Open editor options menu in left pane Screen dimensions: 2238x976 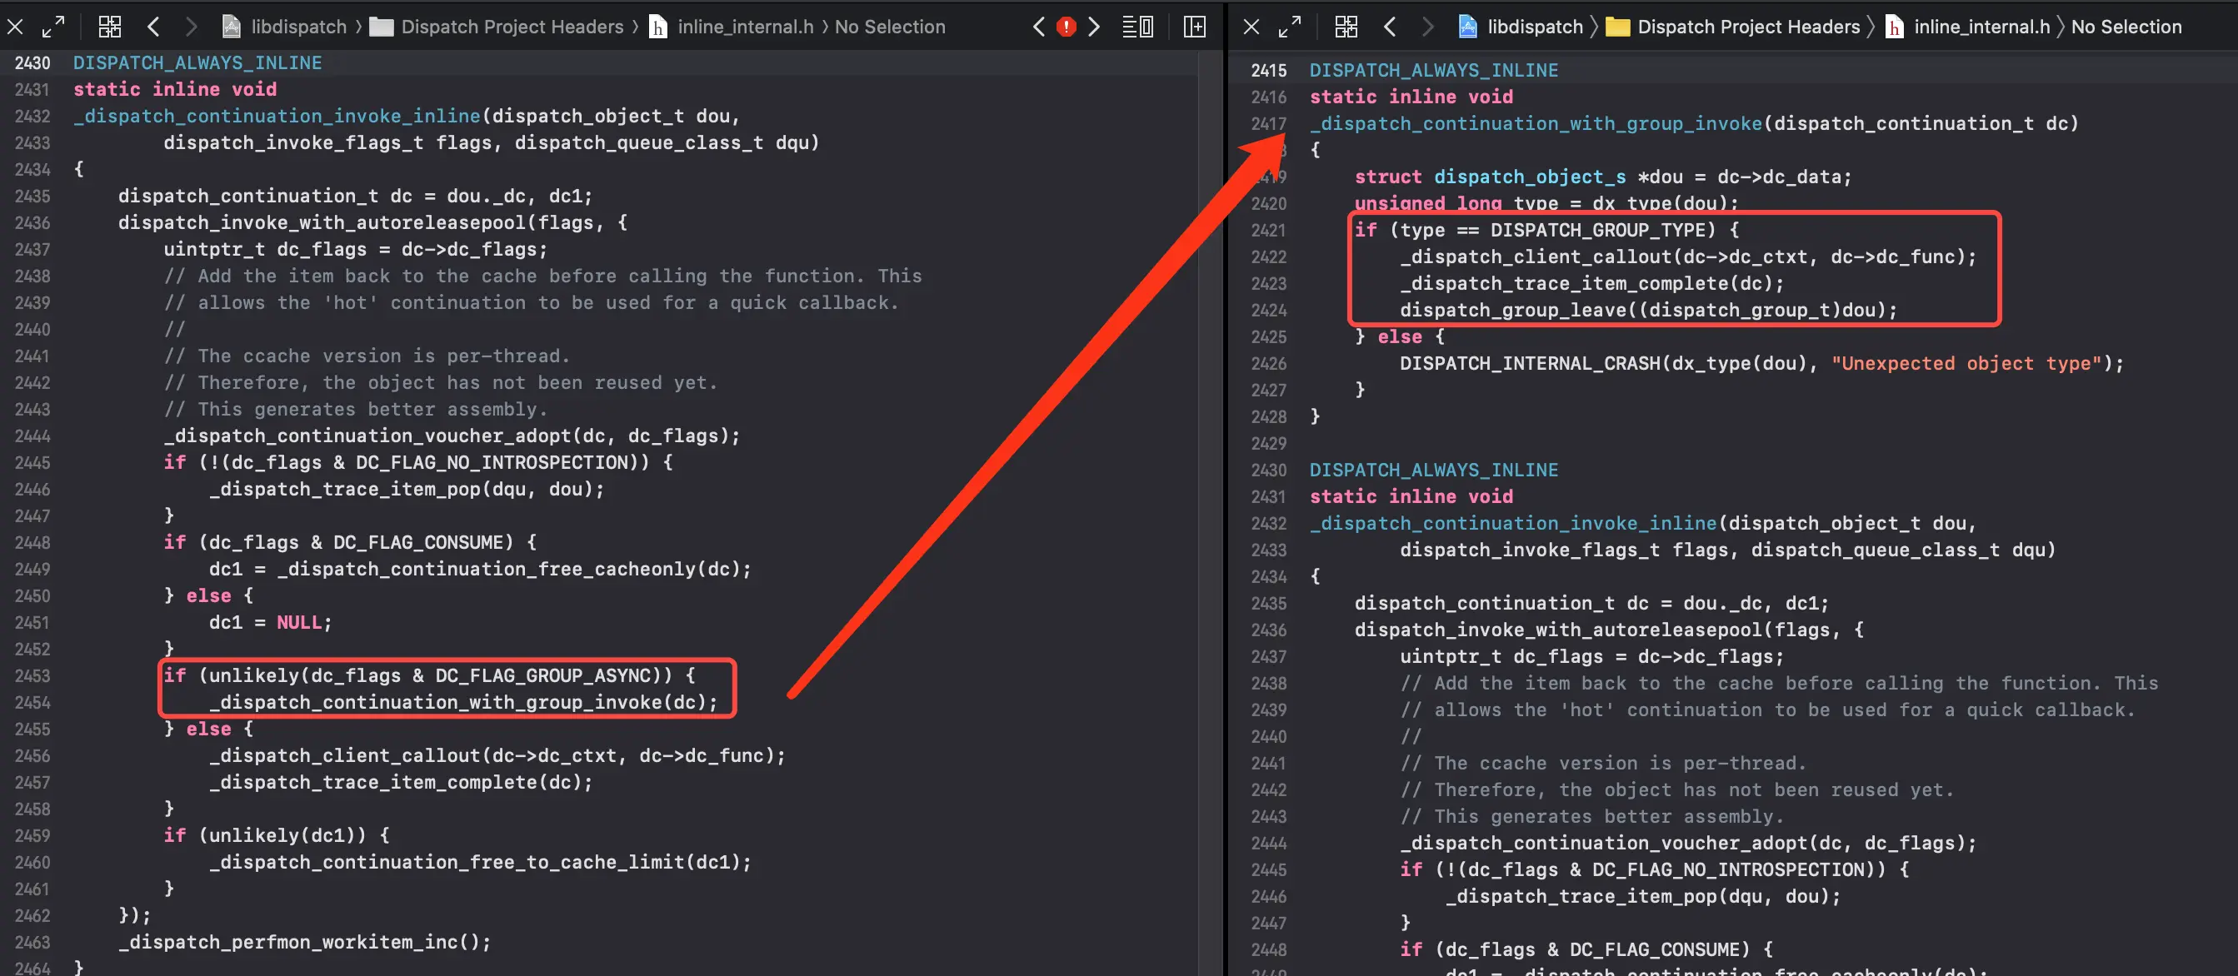(x=1138, y=27)
